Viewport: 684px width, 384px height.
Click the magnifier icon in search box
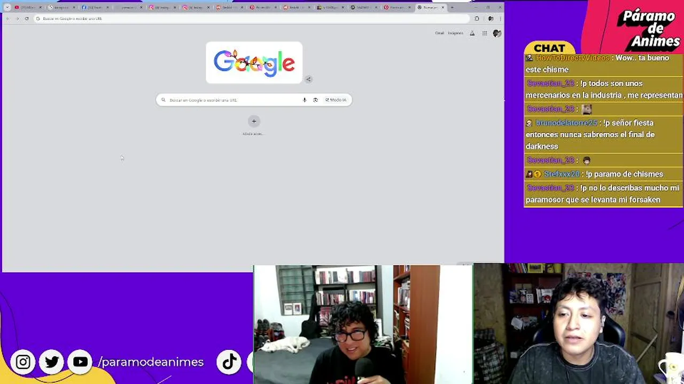pyautogui.click(x=164, y=100)
